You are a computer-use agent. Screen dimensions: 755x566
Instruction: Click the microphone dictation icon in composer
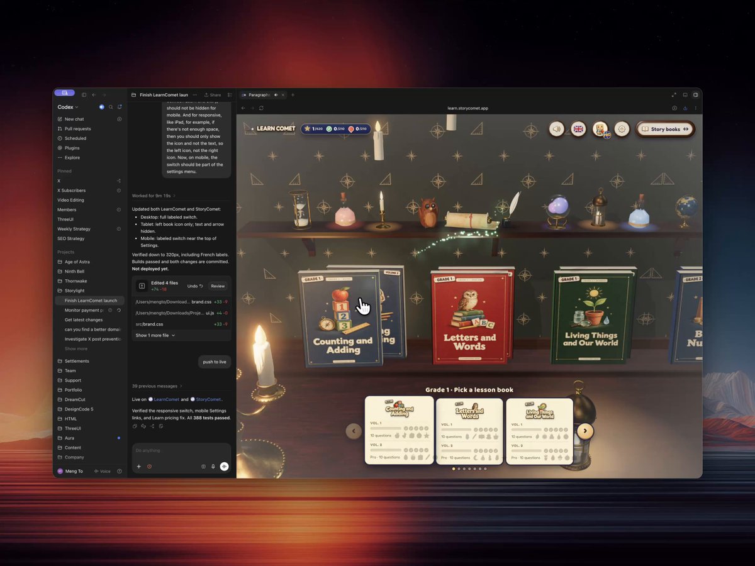(213, 467)
